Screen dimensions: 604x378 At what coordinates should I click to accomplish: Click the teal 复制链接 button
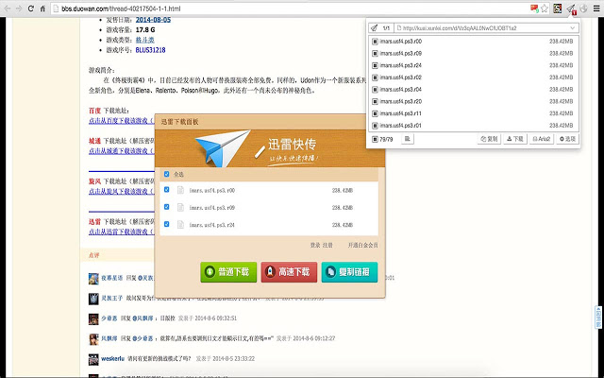[349, 272]
